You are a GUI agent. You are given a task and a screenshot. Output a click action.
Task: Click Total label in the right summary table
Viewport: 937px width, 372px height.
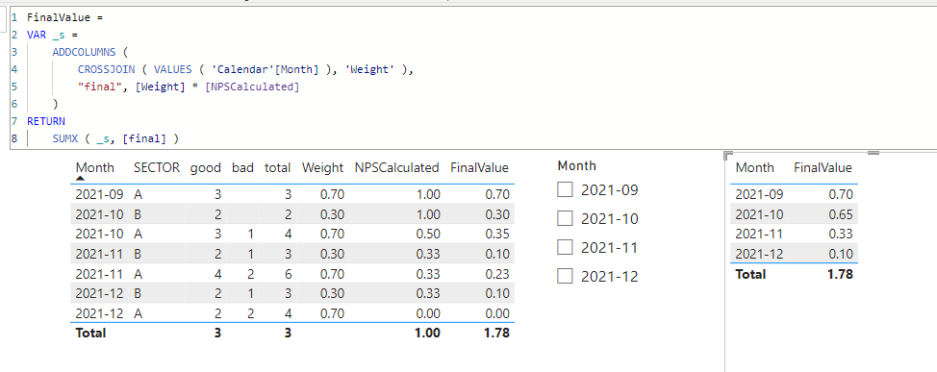pos(750,274)
